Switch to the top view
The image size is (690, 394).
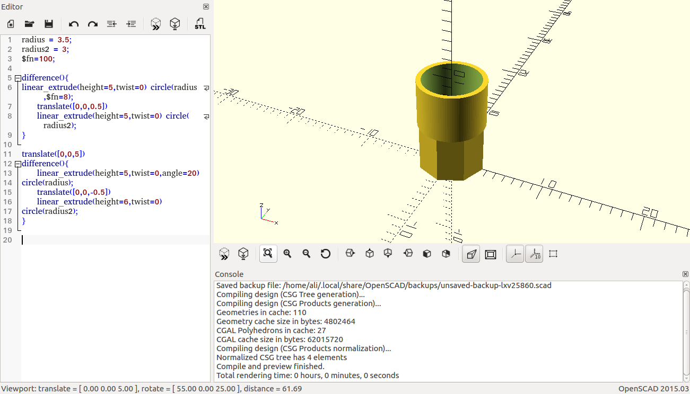point(370,254)
